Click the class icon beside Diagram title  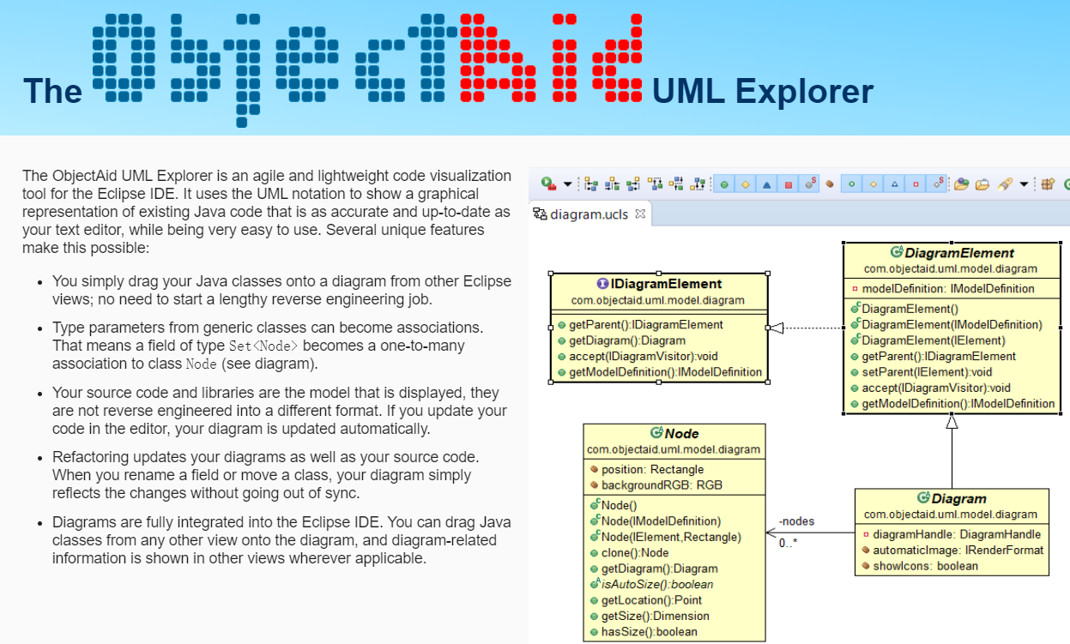[924, 497]
